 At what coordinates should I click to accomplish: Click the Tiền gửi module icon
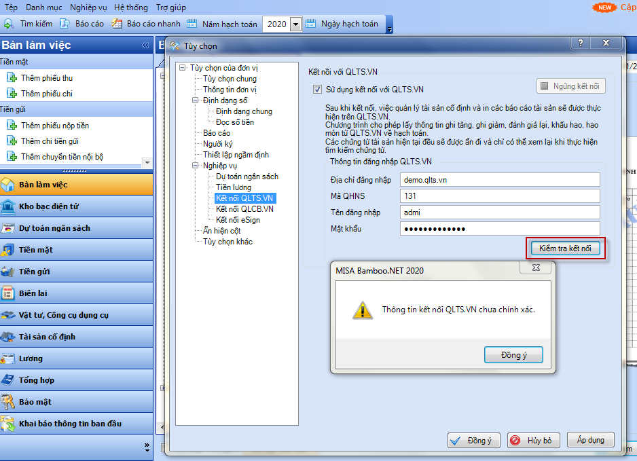tap(8, 272)
